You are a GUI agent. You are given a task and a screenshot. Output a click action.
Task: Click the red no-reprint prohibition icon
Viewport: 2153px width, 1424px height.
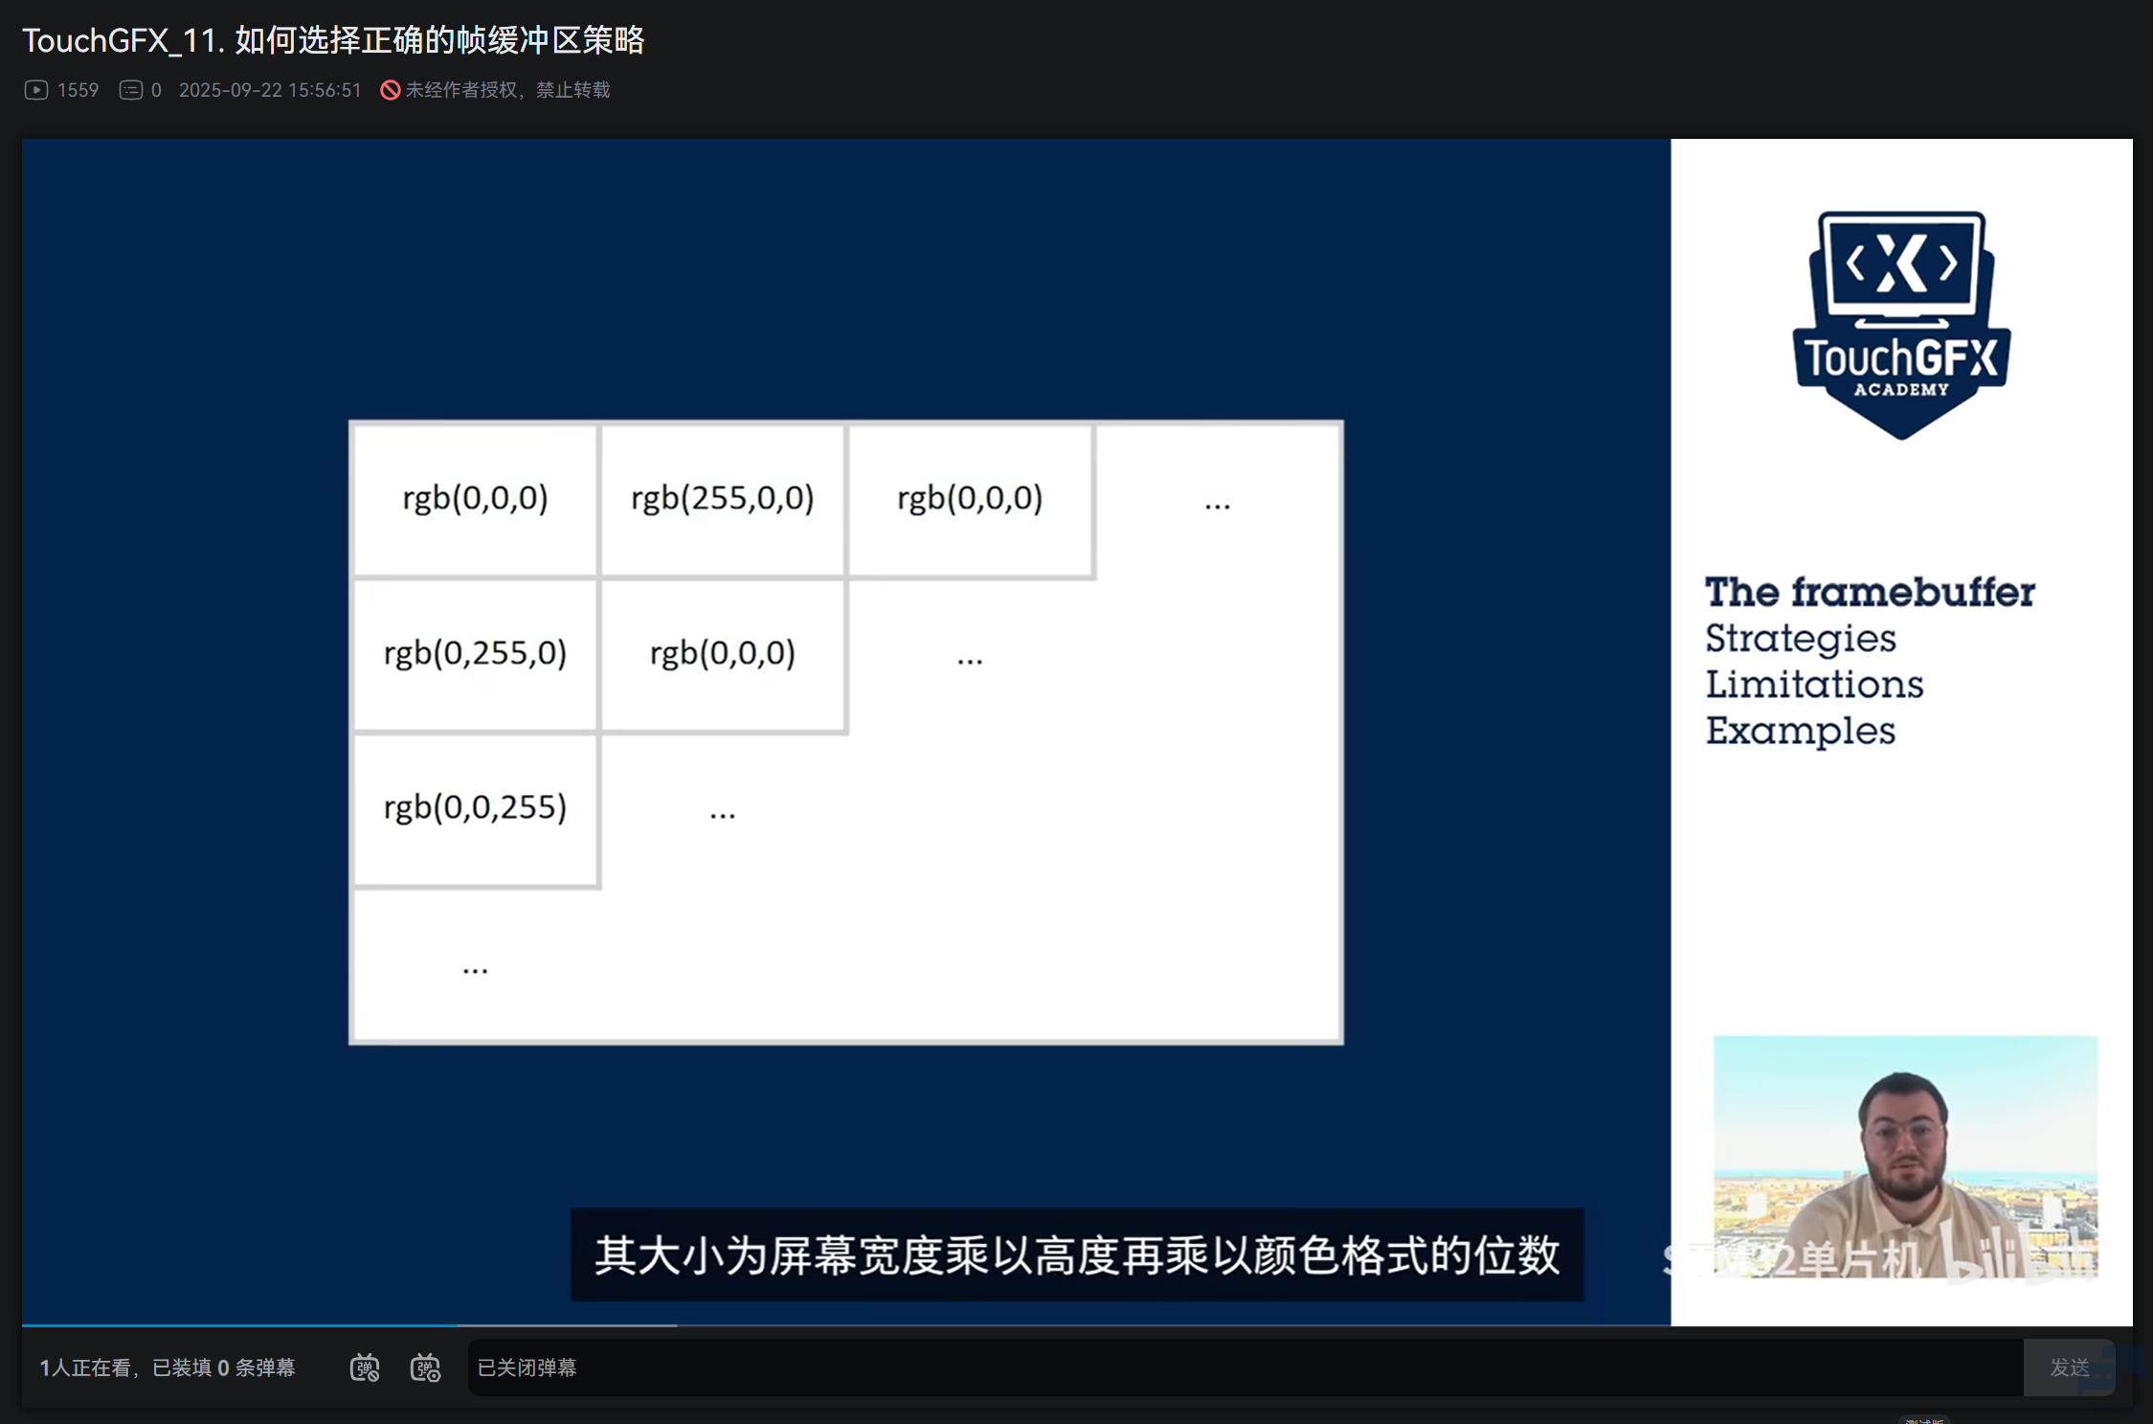point(390,90)
